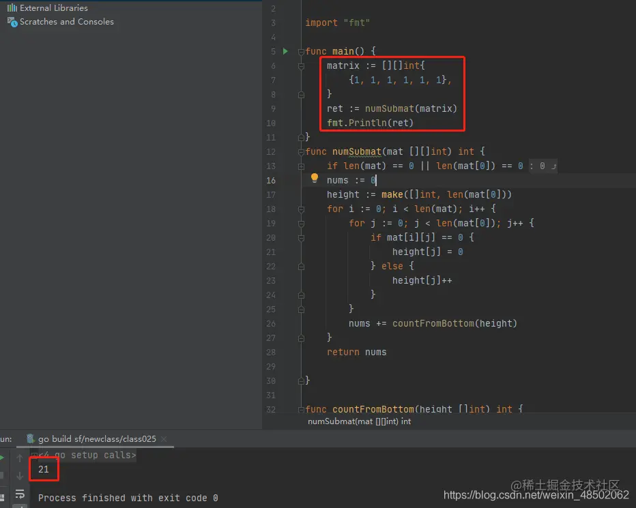Screen dimensions: 636x508
Task: Expand the folded if block at line 13
Action: 301,166
